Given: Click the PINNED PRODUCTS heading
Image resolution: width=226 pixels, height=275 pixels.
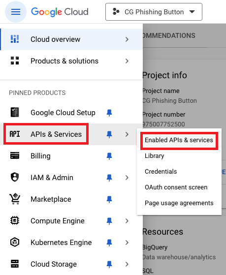Looking at the screenshot, I should pos(37,92).
